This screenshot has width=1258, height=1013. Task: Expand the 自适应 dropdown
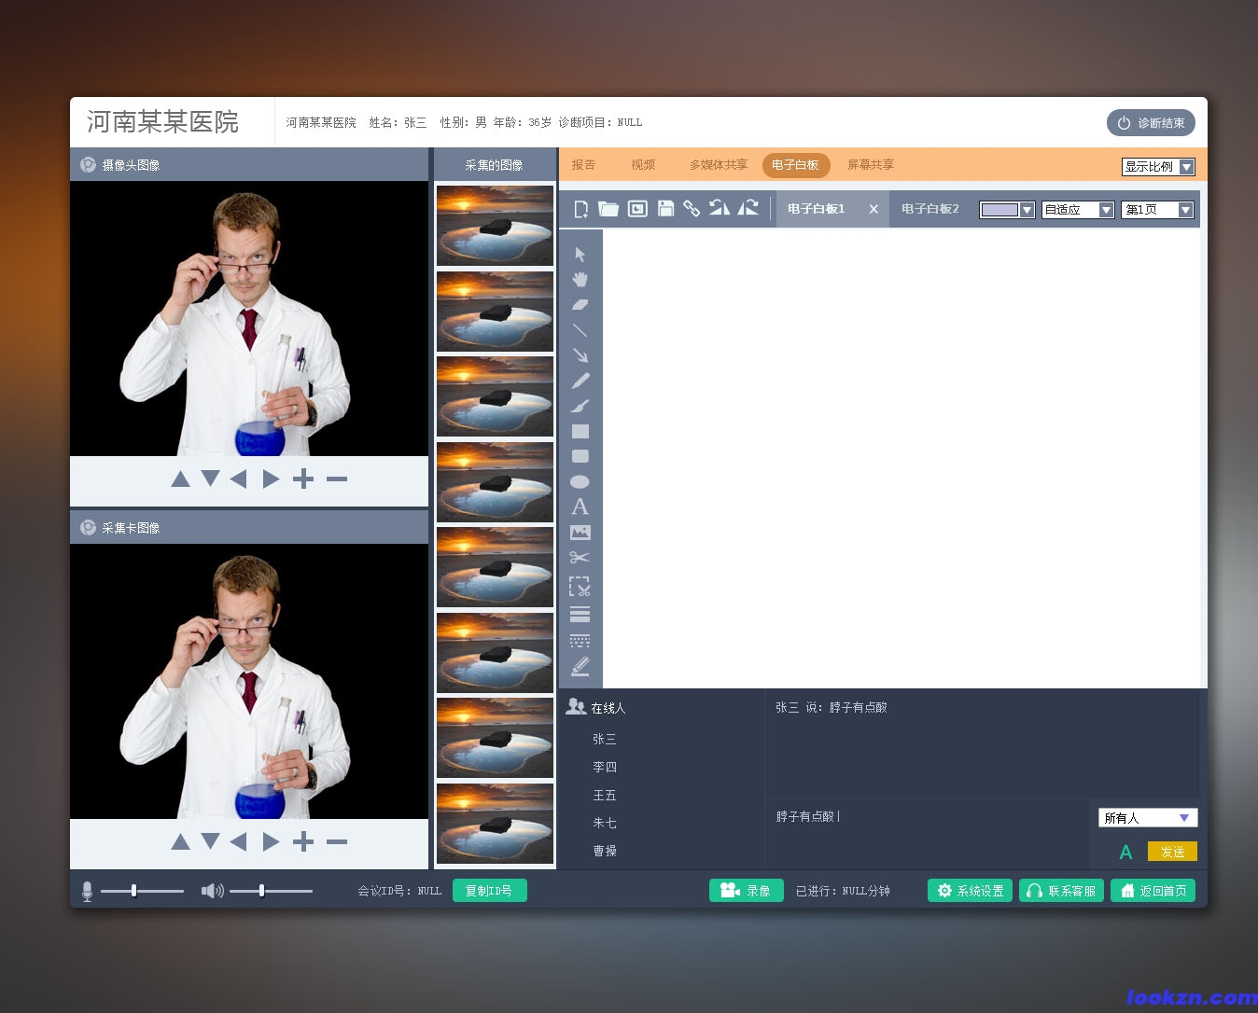(1078, 210)
